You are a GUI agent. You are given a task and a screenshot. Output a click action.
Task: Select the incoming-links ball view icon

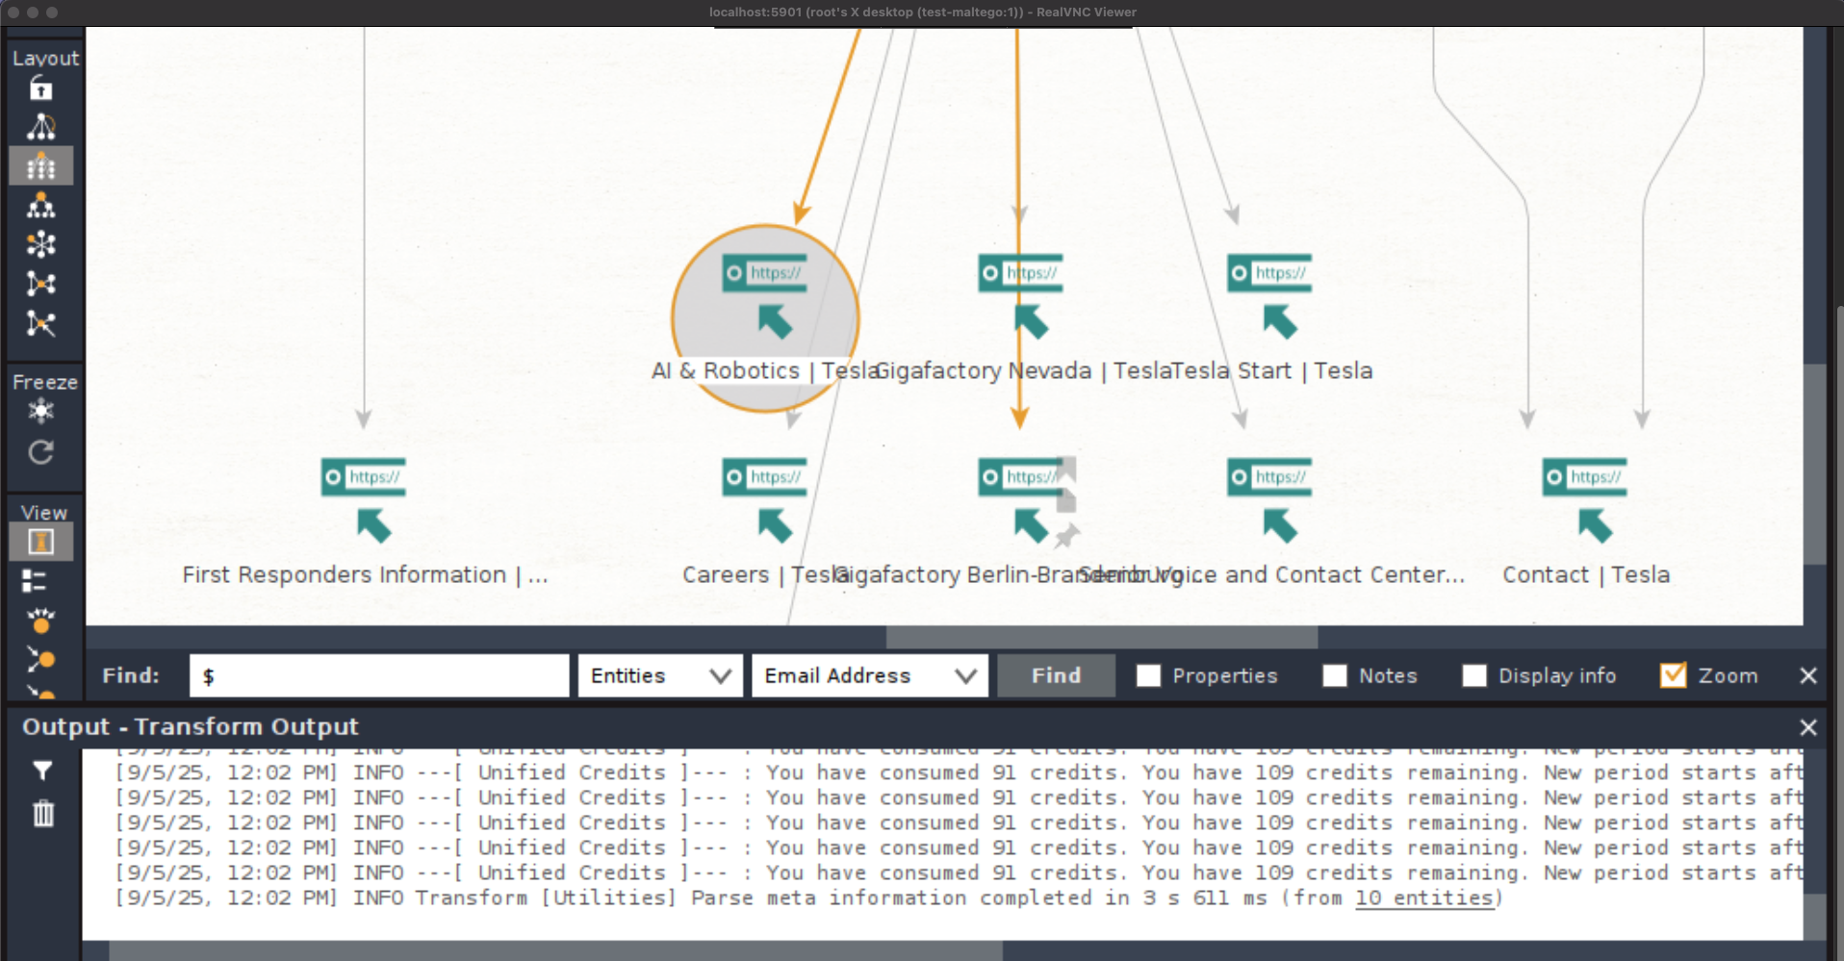[x=40, y=659]
